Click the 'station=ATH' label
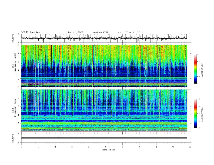The image size is (214, 165). (x=100, y=32)
